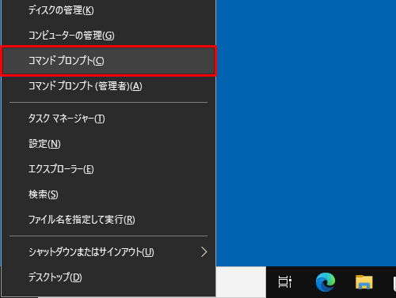Open タスク マネージャー(T)

pyautogui.click(x=109, y=119)
